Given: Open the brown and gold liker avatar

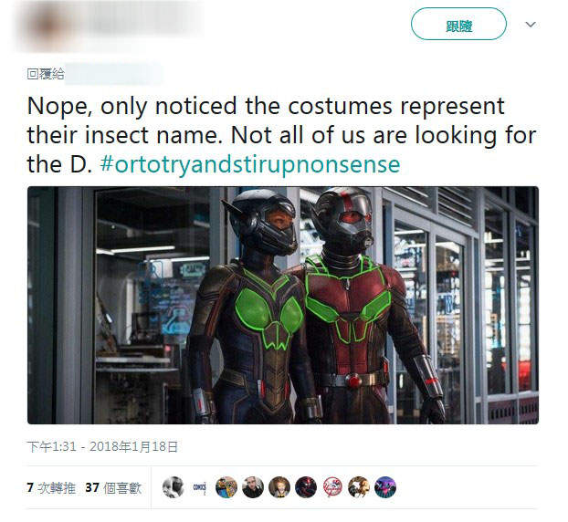Looking at the screenshot, I should [359, 487].
